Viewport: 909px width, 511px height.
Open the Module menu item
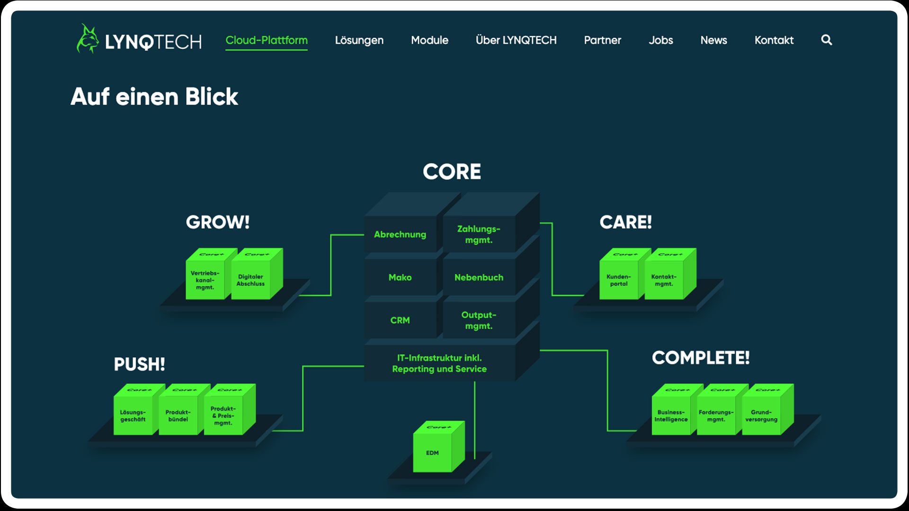[x=429, y=40]
